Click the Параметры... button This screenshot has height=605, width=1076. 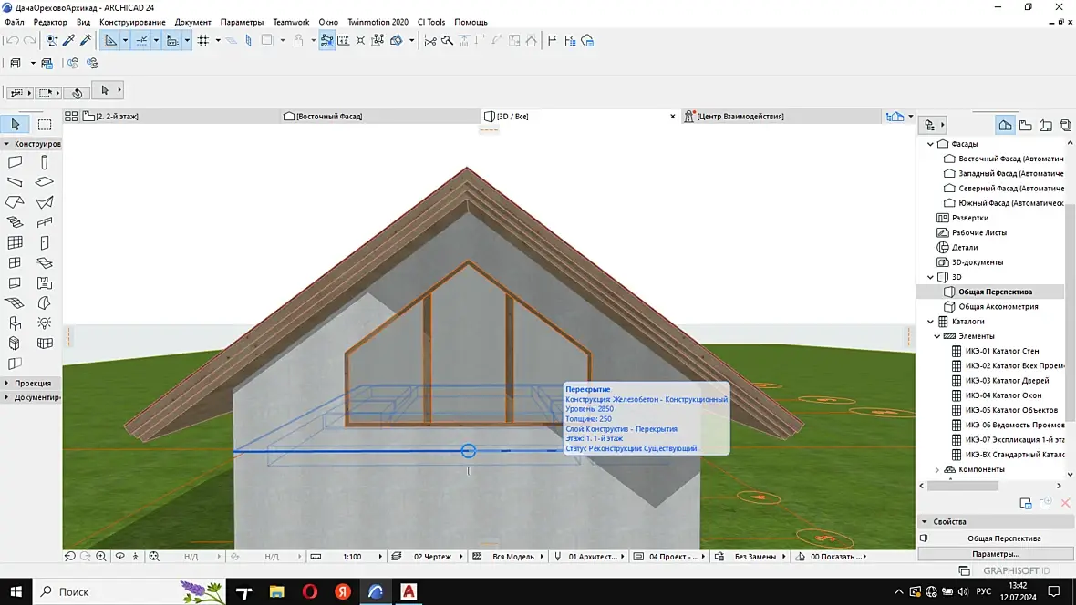coord(996,554)
